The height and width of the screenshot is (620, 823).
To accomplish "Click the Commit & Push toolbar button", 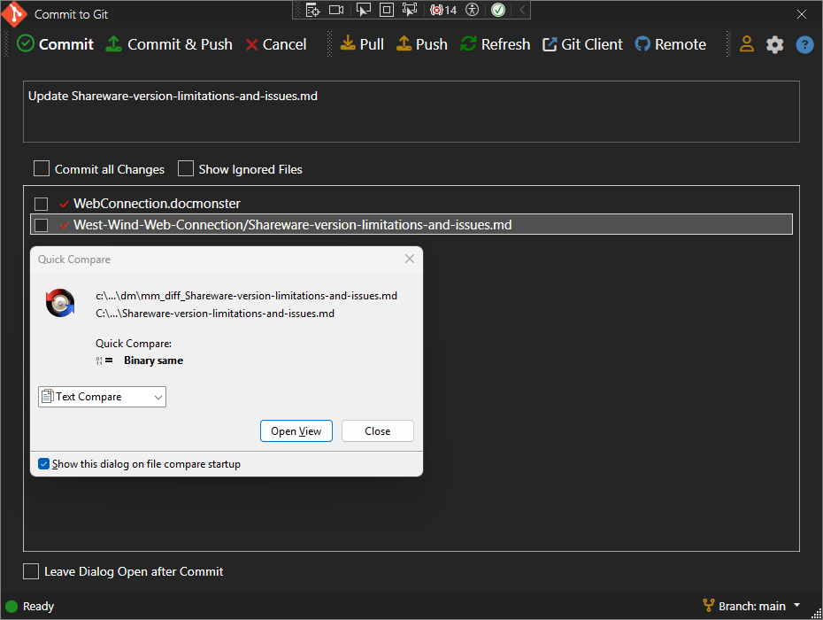I will [x=169, y=44].
